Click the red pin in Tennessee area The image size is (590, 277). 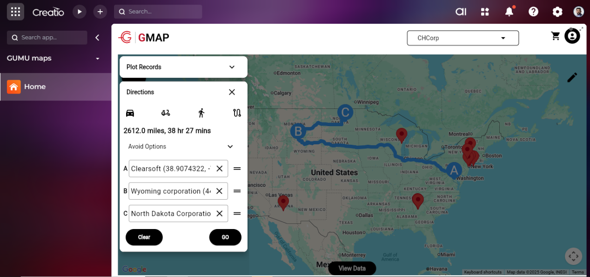click(418, 201)
